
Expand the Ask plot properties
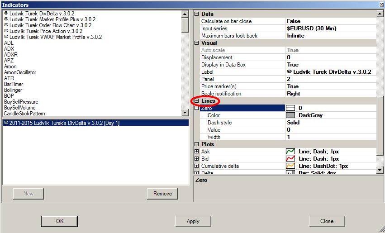(x=196, y=152)
